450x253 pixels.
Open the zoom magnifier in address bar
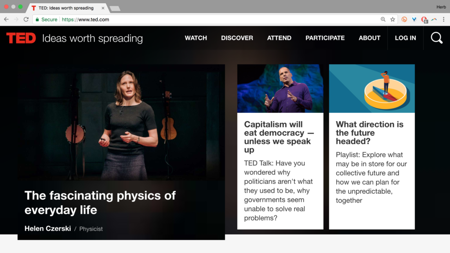[383, 19]
